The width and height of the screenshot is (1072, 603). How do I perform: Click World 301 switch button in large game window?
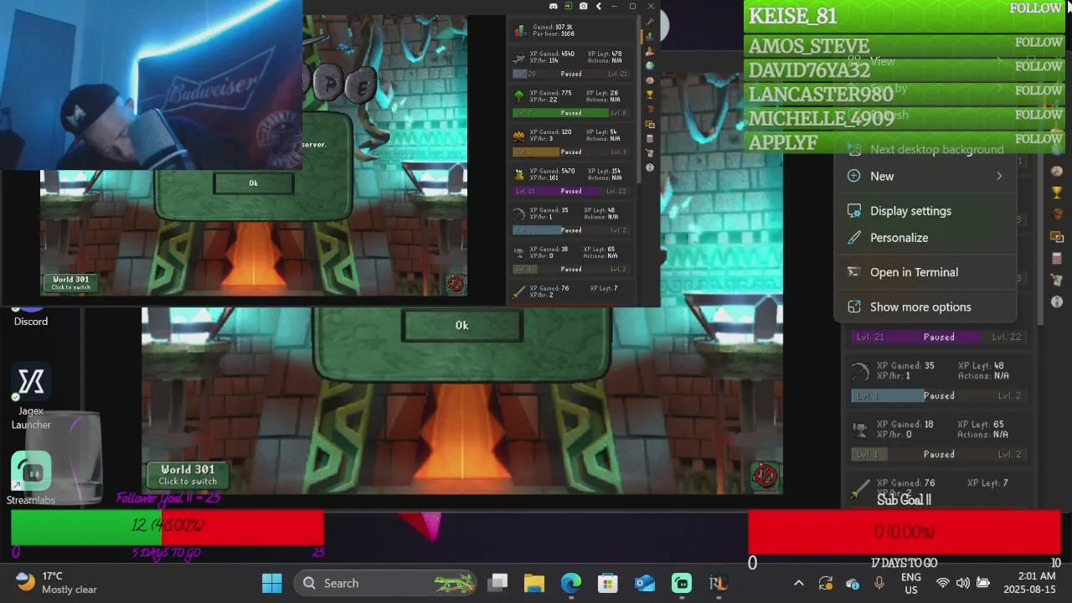tap(188, 475)
